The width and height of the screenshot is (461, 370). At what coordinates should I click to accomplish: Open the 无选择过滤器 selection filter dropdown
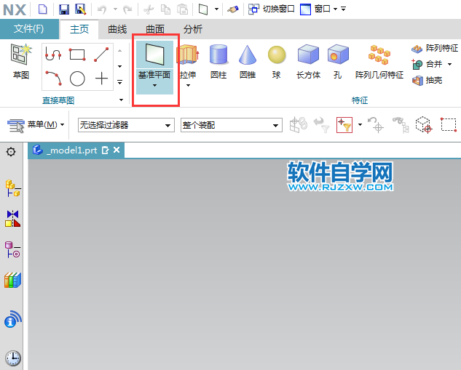click(x=126, y=125)
